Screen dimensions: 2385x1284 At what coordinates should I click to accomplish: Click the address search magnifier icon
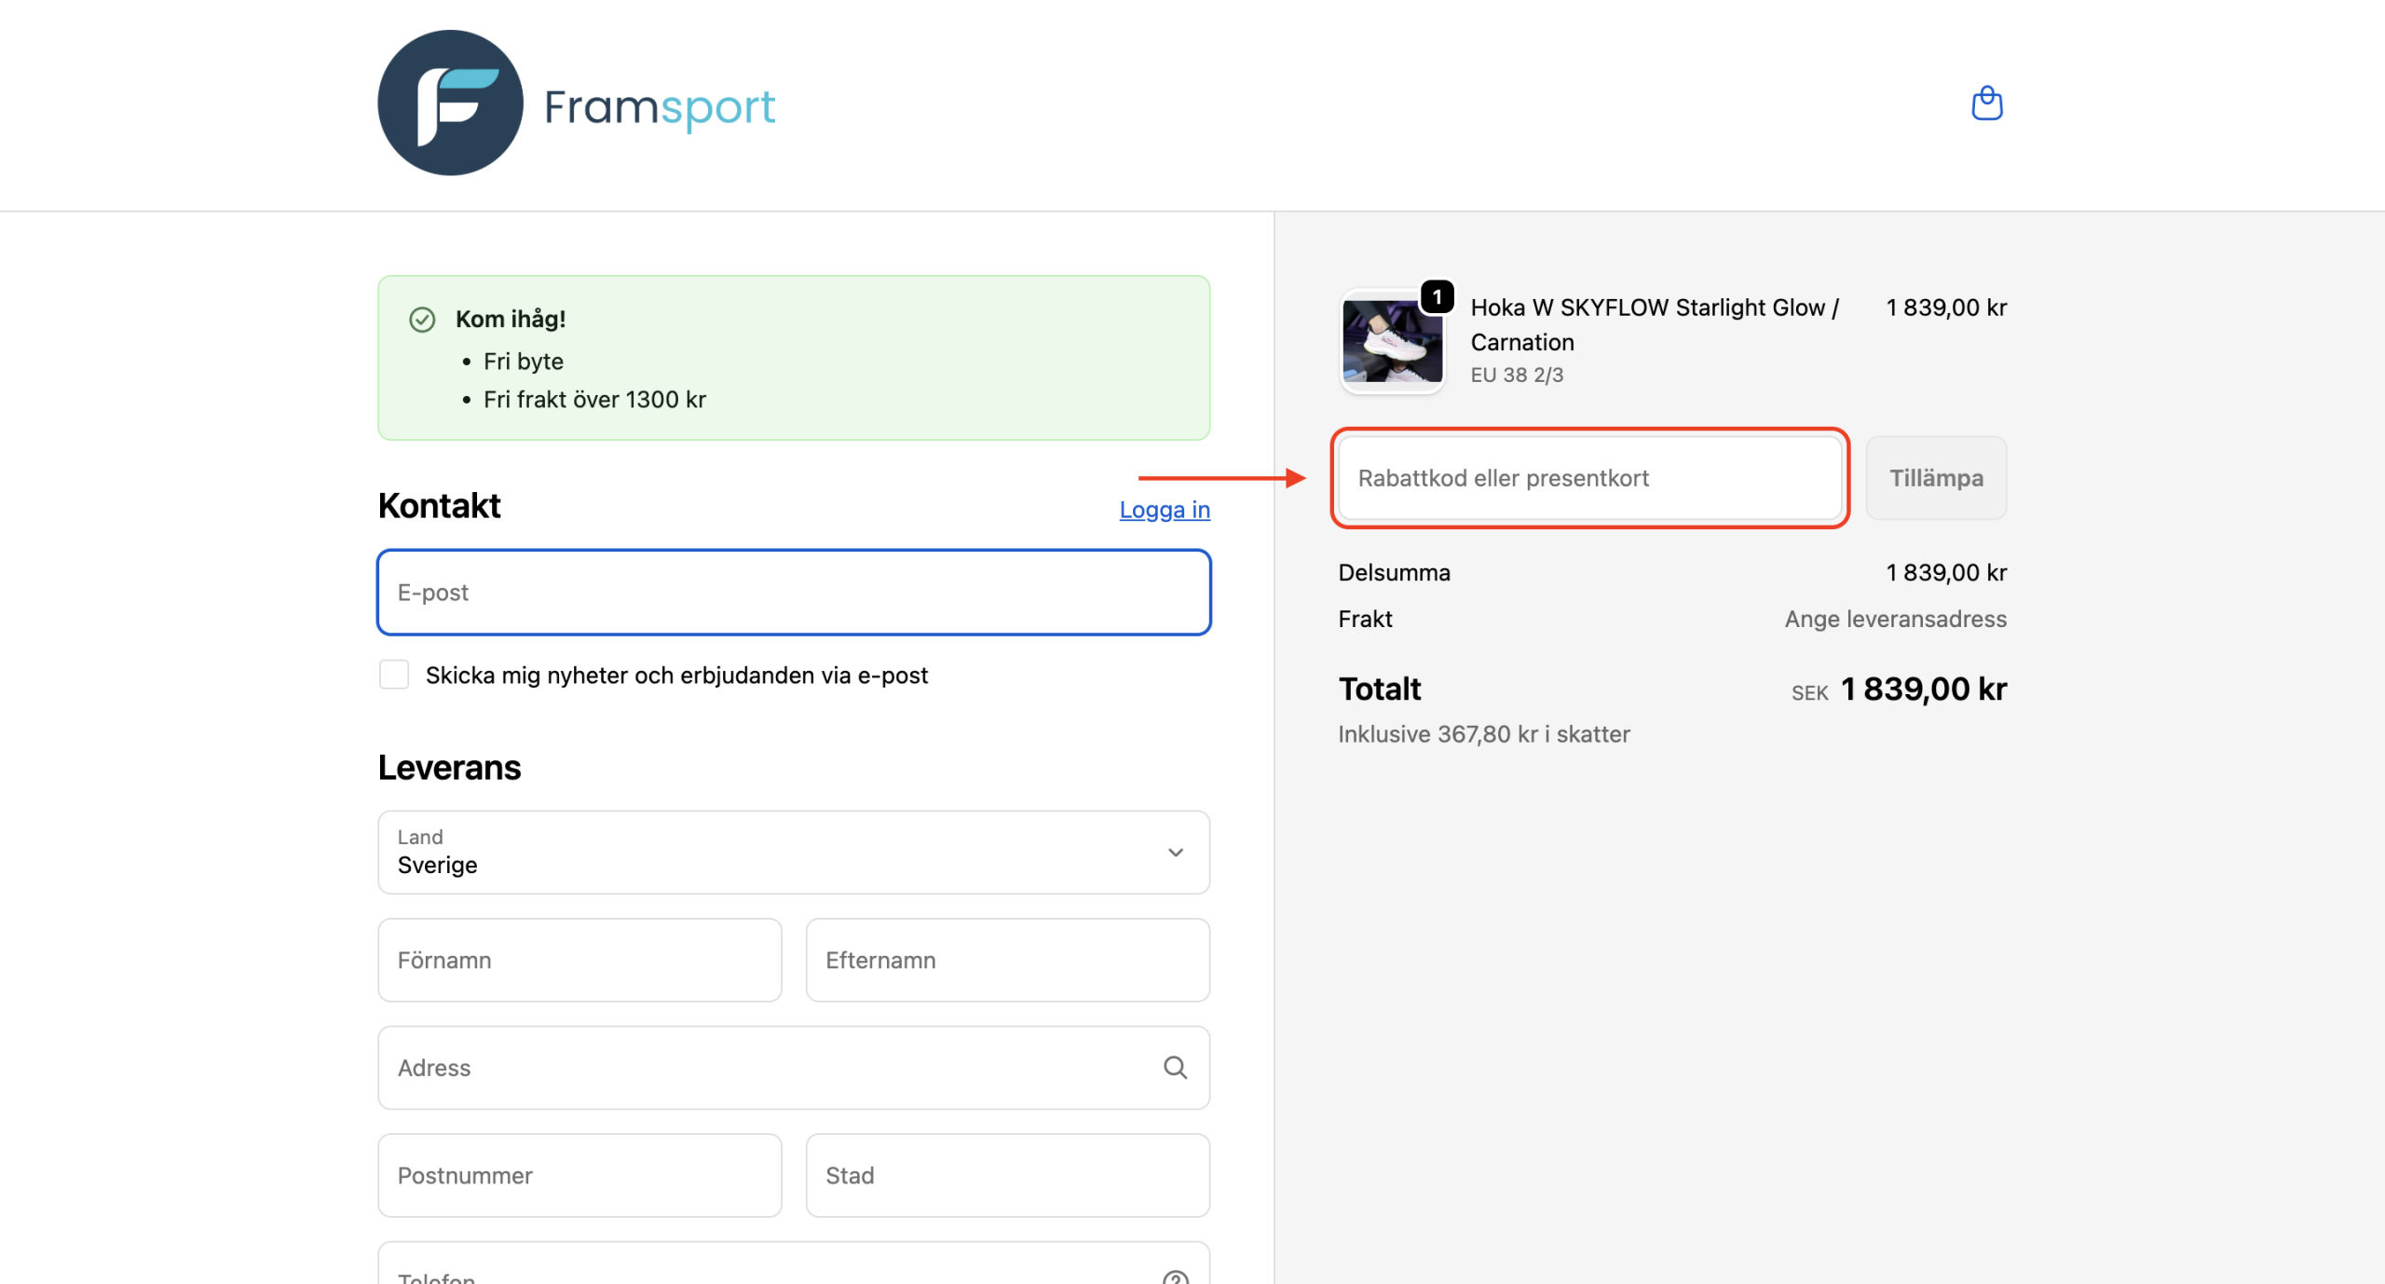tap(1175, 1068)
